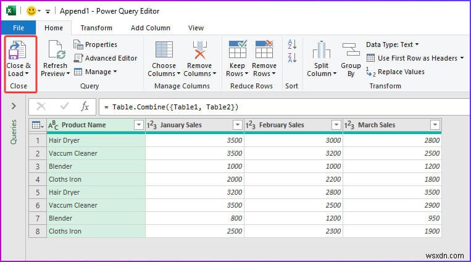Click Hair Dryer cell in row 1

pyautogui.click(x=96, y=140)
